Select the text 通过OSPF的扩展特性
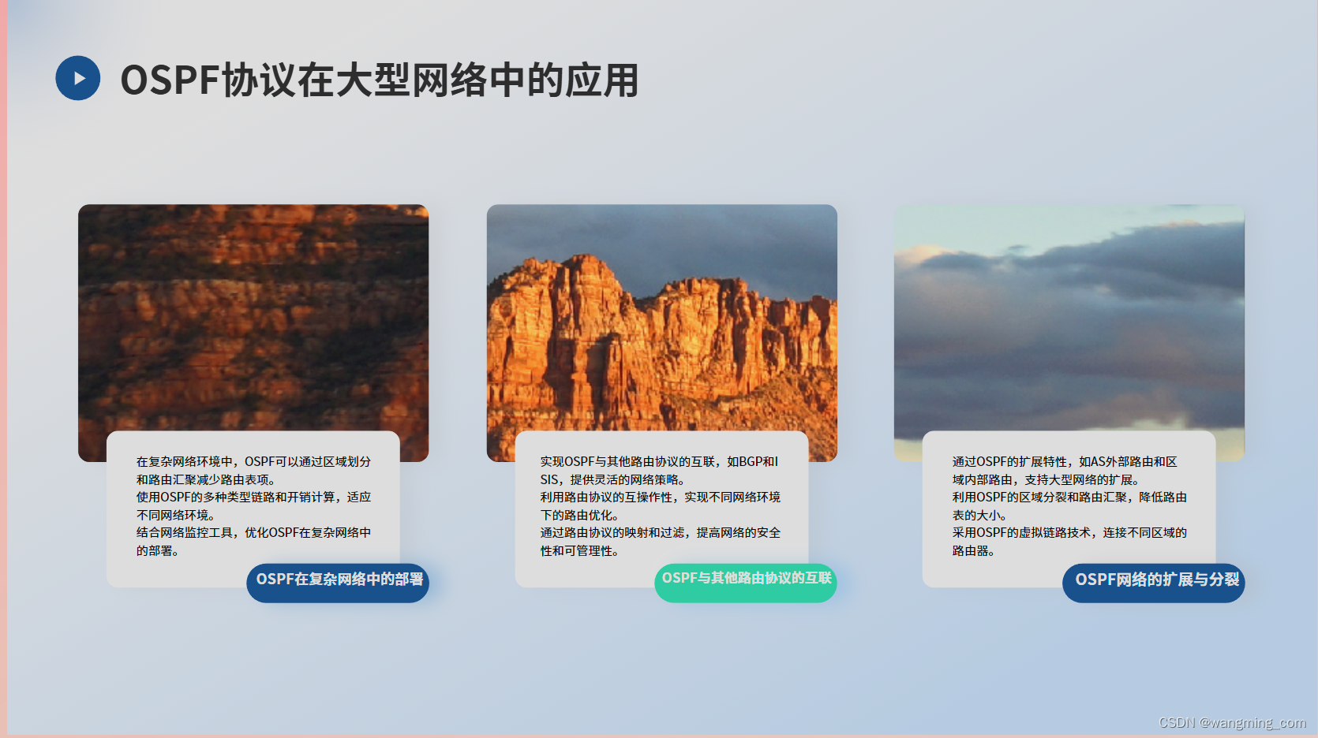Screen dimensions: 1318x738 point(1009,462)
